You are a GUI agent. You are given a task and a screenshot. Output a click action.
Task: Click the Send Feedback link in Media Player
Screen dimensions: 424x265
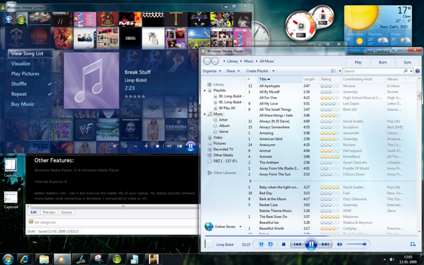click(378, 51)
